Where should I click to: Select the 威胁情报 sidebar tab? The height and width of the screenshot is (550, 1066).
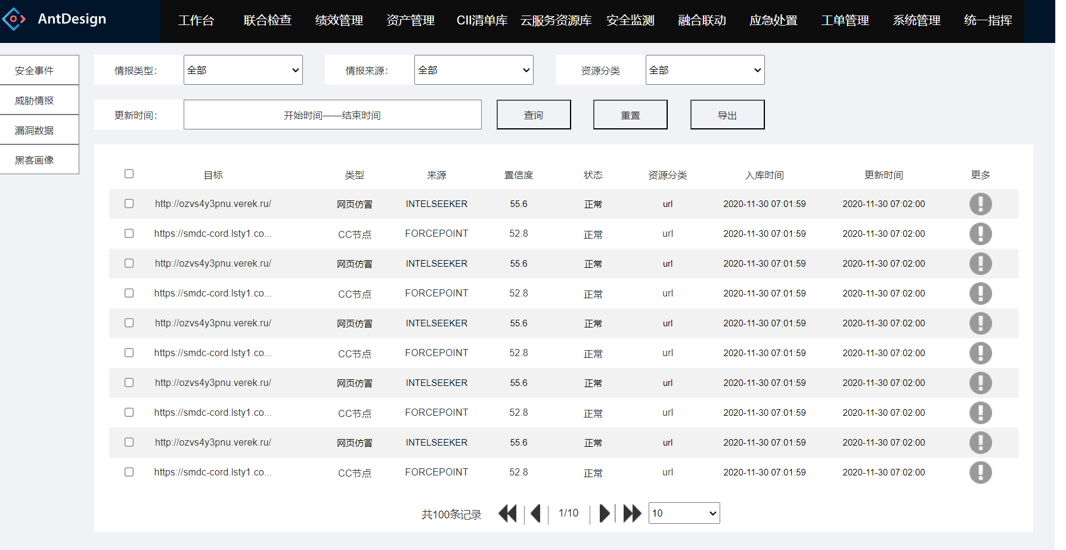point(39,100)
